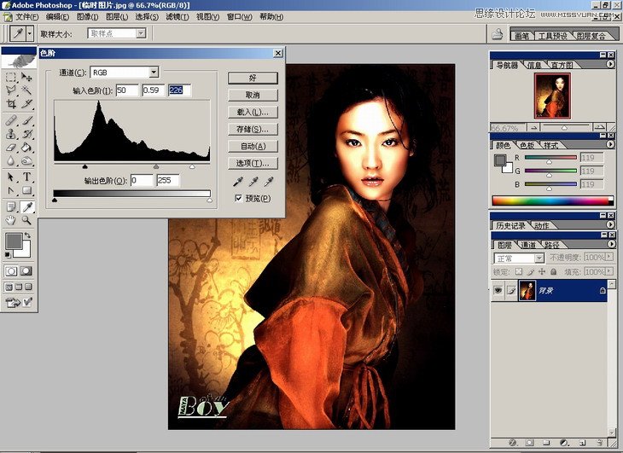Image resolution: width=623 pixels, height=453 pixels.
Task: Click the new layer icon in Layers panel
Action: (582, 442)
